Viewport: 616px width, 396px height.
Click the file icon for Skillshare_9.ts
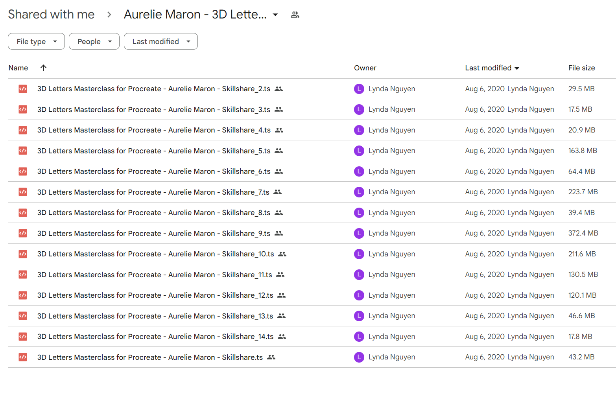(x=23, y=233)
